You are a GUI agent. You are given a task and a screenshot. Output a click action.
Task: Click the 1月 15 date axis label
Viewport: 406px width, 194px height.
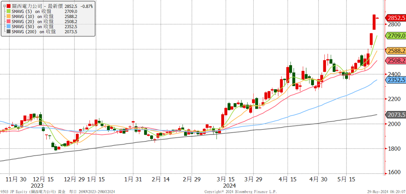pos(96,180)
